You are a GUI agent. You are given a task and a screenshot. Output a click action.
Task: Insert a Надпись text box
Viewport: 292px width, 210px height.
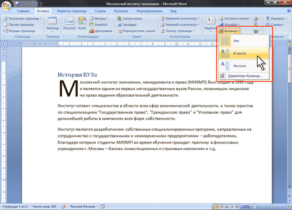point(210,24)
